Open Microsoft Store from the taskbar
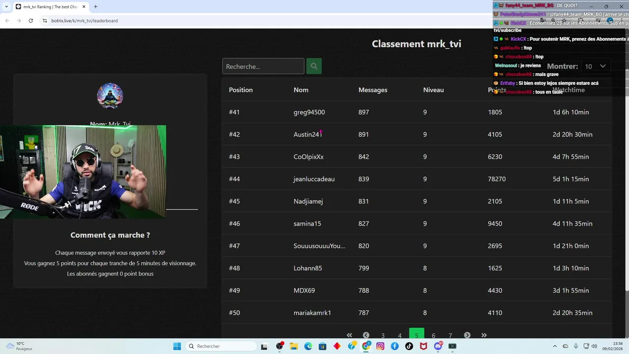Viewport: 629px width, 354px height. coord(322,346)
